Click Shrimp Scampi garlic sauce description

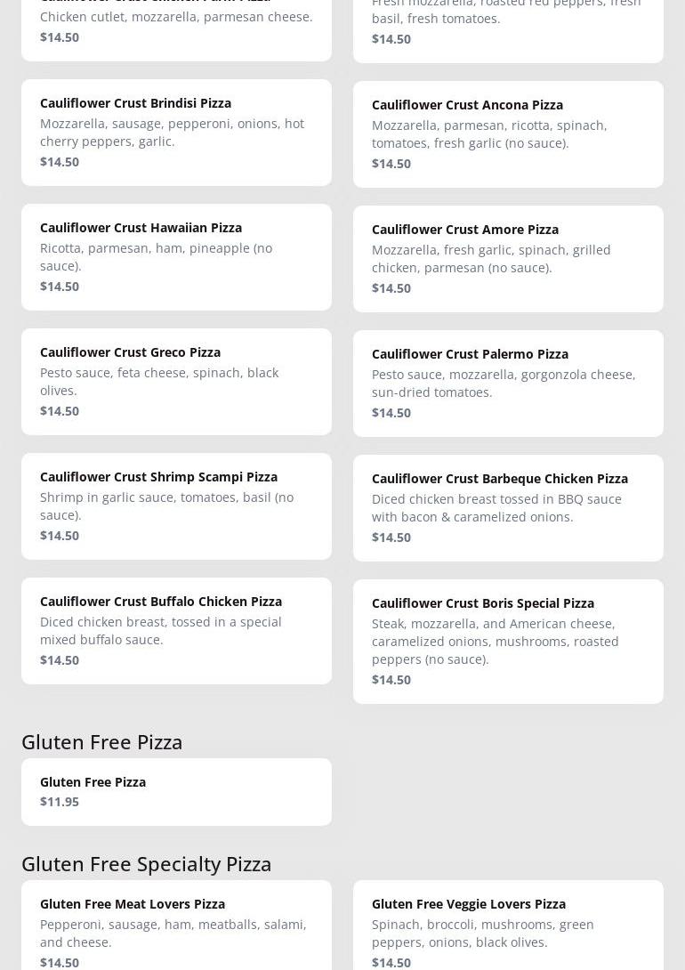(x=166, y=505)
